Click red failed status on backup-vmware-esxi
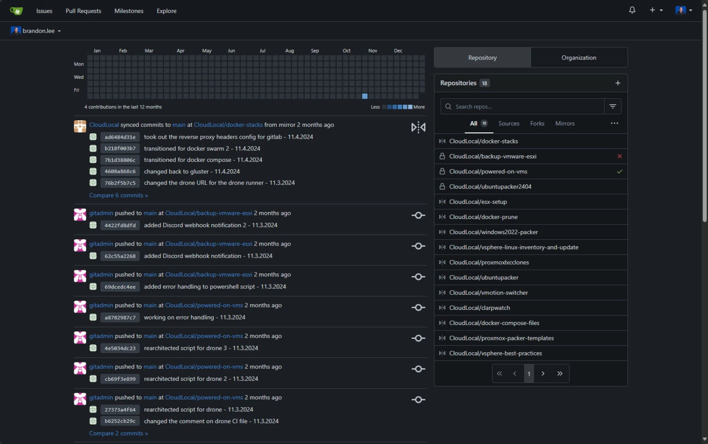The height and width of the screenshot is (444, 708). [619, 156]
